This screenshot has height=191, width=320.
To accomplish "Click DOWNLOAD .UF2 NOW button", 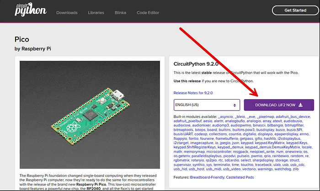I will pyautogui.click(x=279, y=105).
